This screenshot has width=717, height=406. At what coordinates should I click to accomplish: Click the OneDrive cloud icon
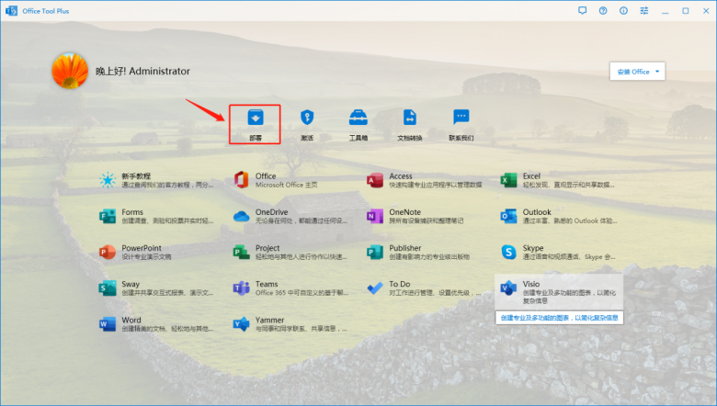coord(241,216)
